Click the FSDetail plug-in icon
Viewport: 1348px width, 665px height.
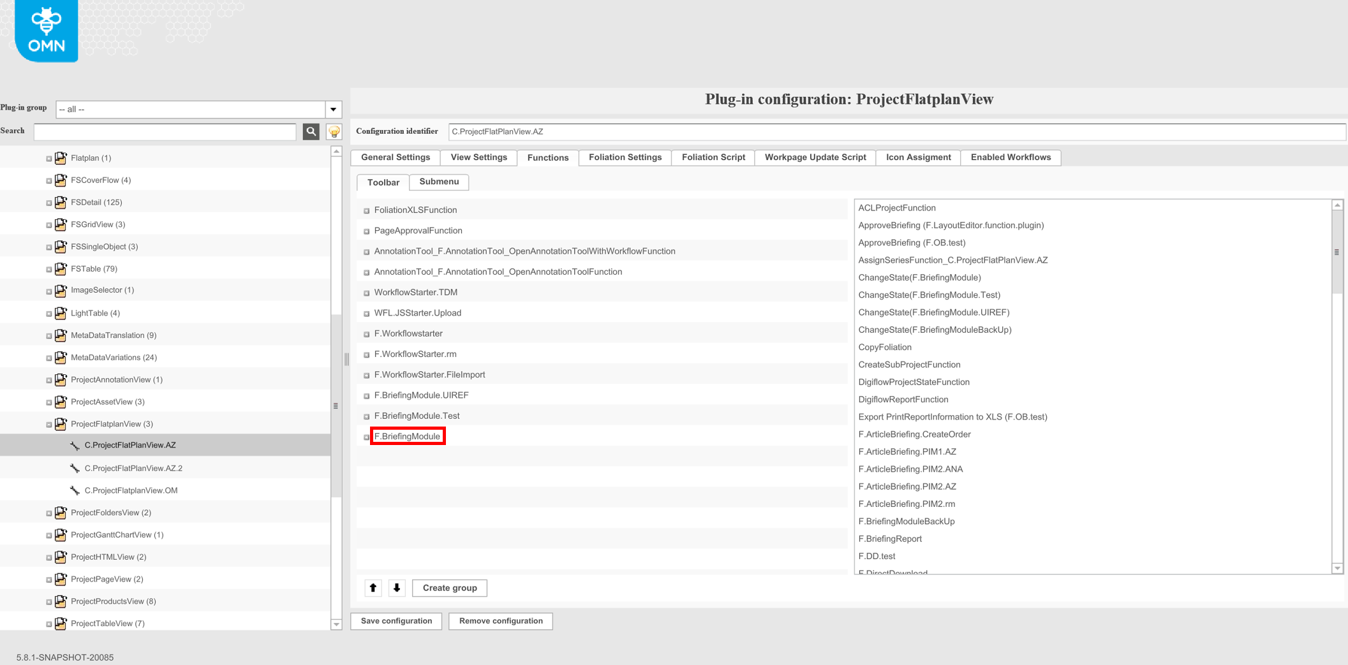point(61,202)
